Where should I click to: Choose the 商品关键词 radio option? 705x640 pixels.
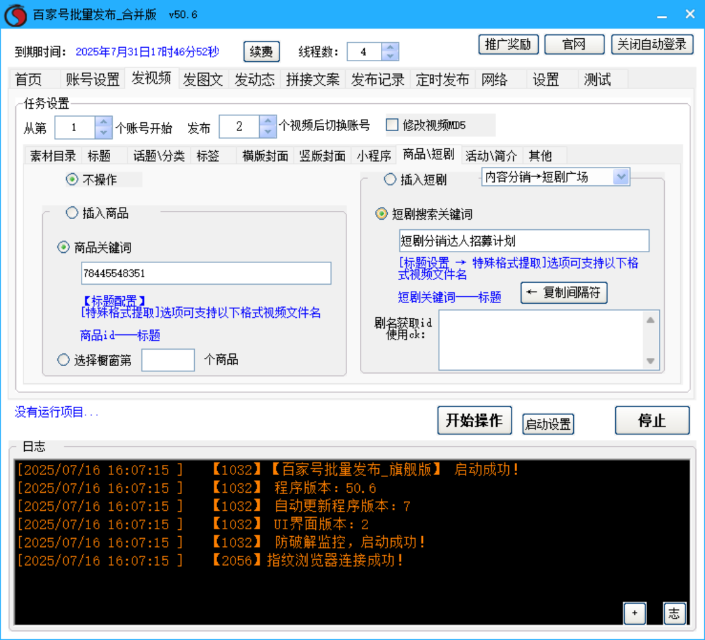64,247
